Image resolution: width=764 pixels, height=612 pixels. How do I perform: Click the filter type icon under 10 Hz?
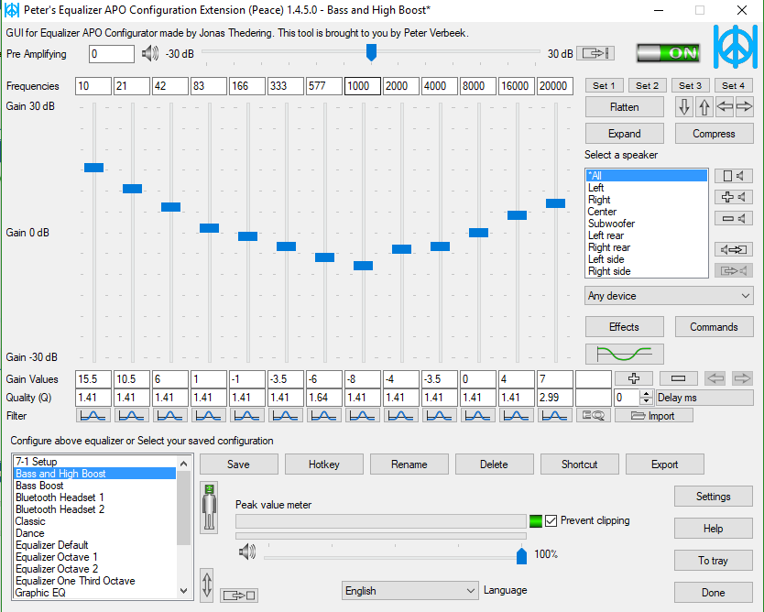pos(93,416)
